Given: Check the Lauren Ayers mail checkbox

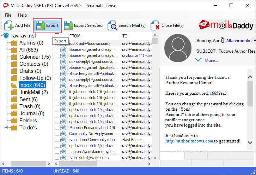Looking at the screenshot, I should pos(57,151).
